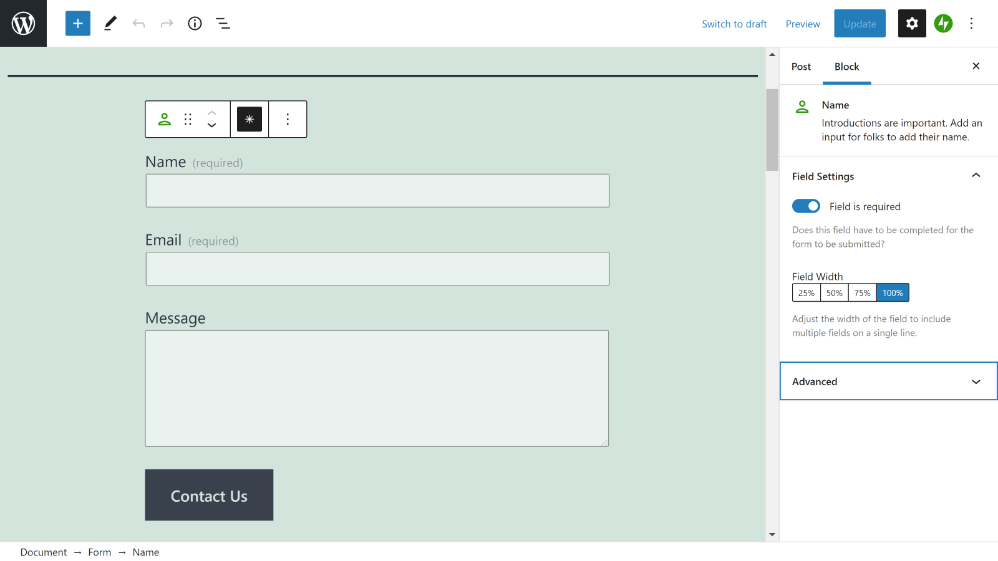Click the Message field label
Viewport: 998px width, 561px height.
pyautogui.click(x=175, y=319)
